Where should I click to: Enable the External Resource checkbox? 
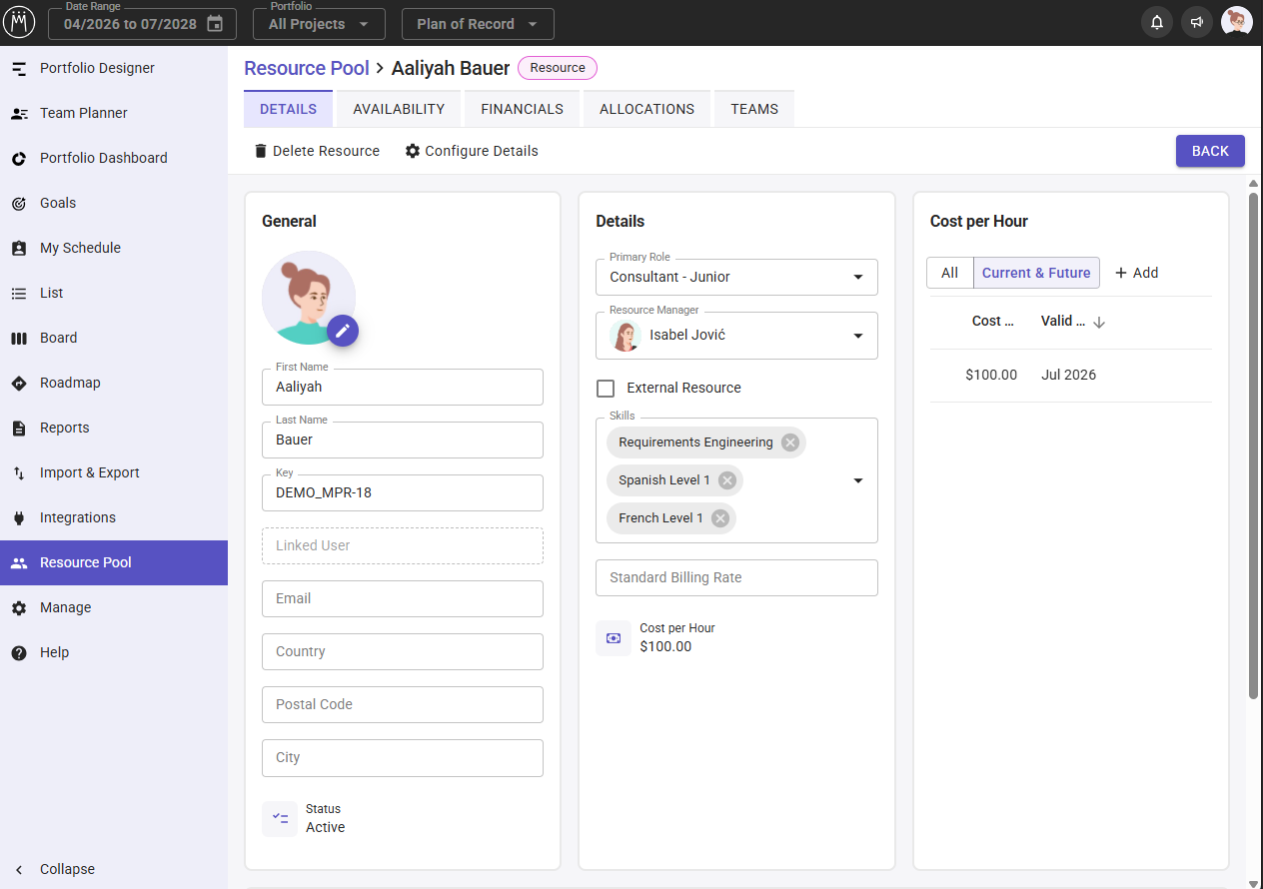[x=606, y=388]
